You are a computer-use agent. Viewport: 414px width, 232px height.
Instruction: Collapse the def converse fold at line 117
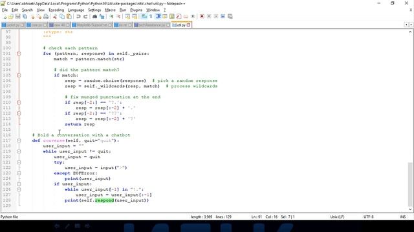19,140
